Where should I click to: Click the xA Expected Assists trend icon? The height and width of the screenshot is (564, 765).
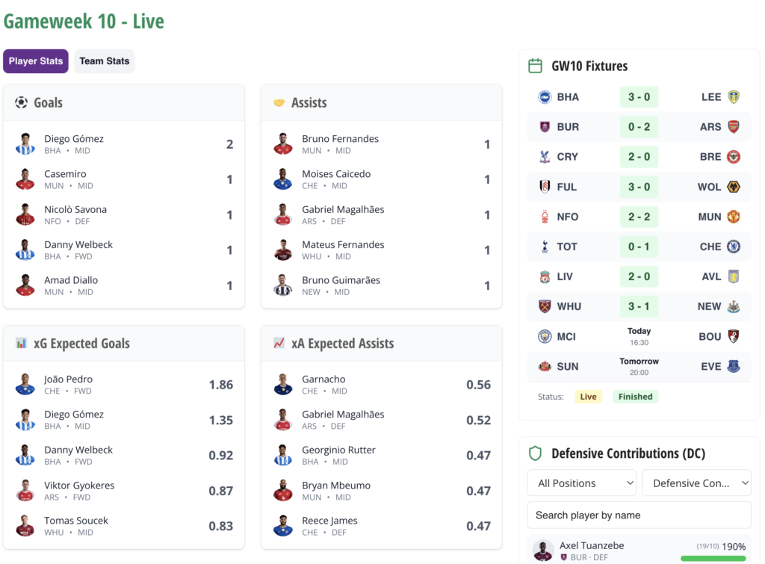point(279,344)
